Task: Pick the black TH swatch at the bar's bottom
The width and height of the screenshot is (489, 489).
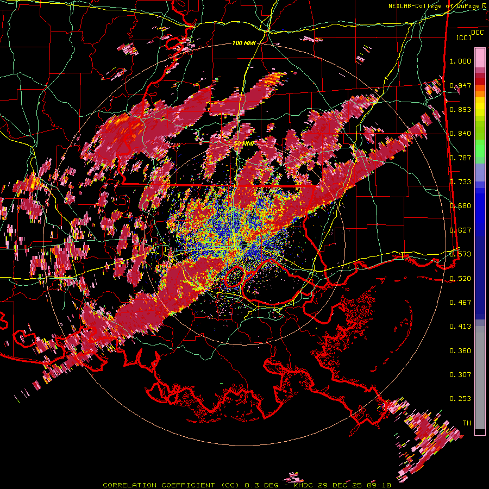Action: pyautogui.click(x=480, y=432)
